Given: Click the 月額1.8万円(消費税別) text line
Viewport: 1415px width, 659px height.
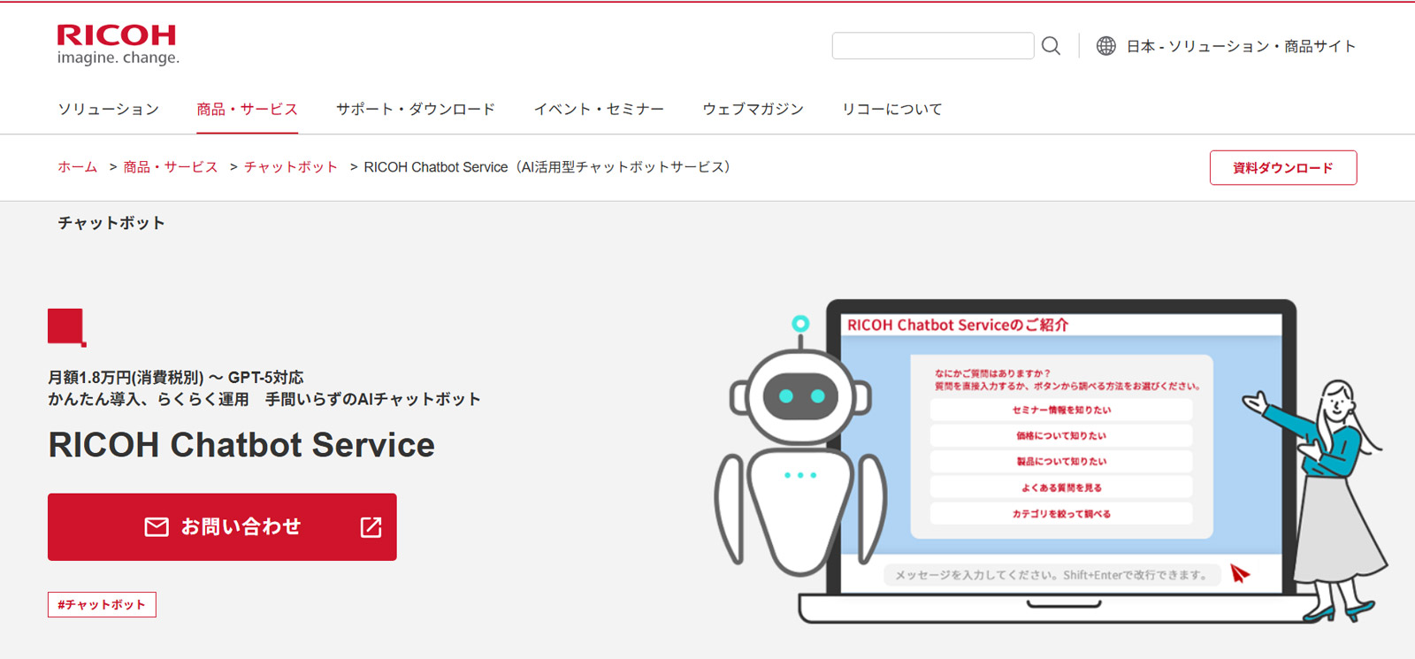Looking at the screenshot, I should (175, 378).
